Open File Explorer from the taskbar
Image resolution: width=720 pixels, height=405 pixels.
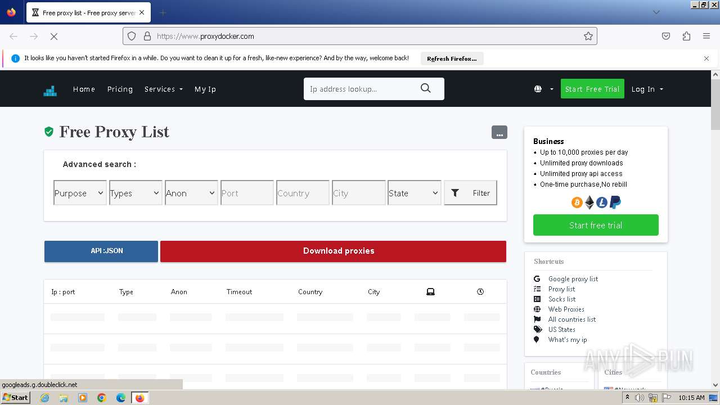[64, 398]
